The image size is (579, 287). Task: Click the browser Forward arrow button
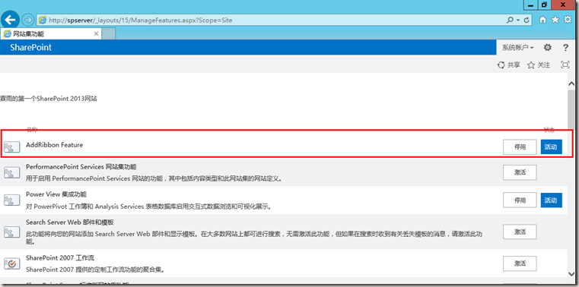[28, 20]
